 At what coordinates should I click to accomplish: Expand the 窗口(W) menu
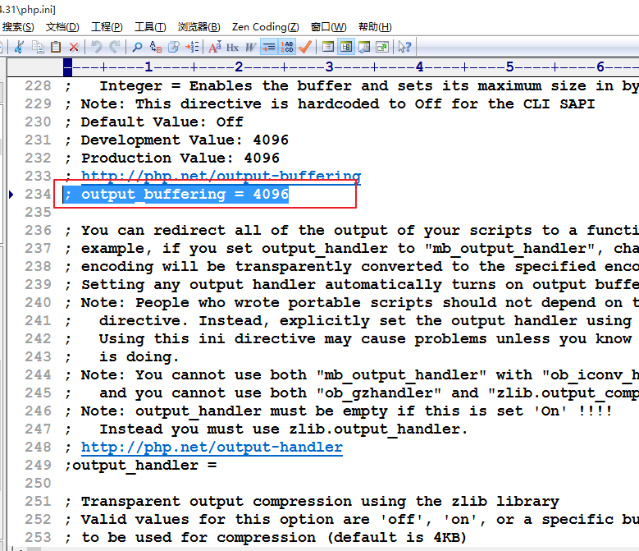pyautogui.click(x=328, y=27)
